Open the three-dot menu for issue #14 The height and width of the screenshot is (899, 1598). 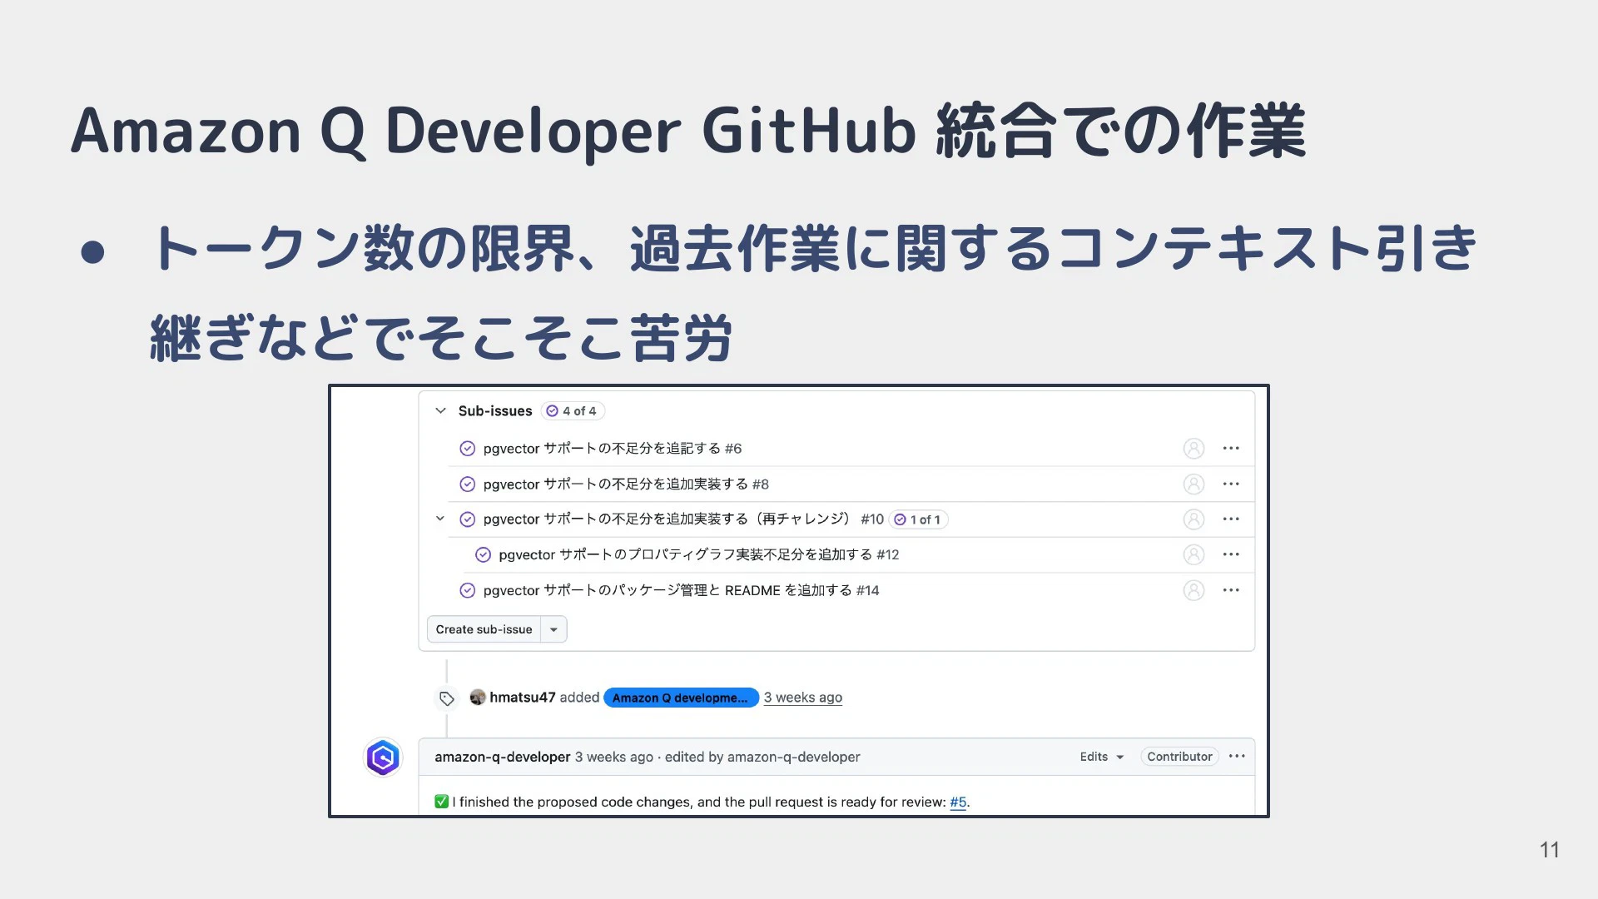point(1231,590)
